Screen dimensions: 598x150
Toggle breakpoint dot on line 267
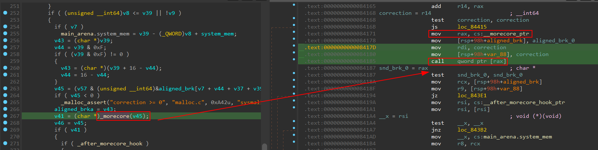[x=5, y=116]
